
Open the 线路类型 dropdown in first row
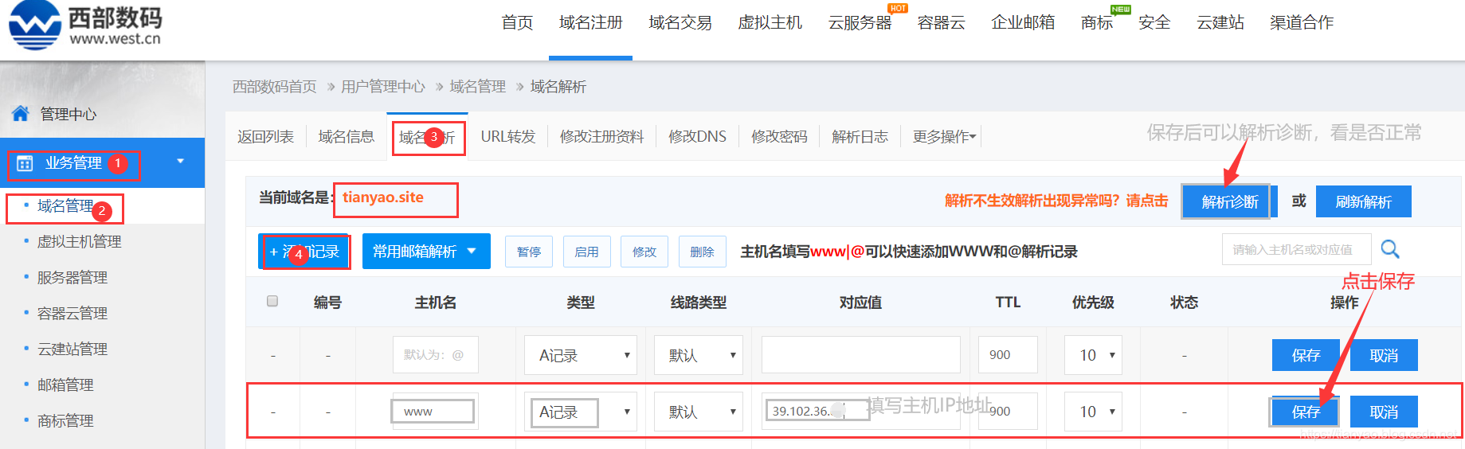pyautogui.click(x=699, y=355)
